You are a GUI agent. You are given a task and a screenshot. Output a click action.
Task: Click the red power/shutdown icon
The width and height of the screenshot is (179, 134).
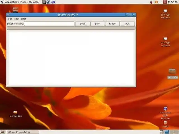165,2
